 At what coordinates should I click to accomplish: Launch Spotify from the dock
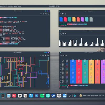(x=42, y=96)
